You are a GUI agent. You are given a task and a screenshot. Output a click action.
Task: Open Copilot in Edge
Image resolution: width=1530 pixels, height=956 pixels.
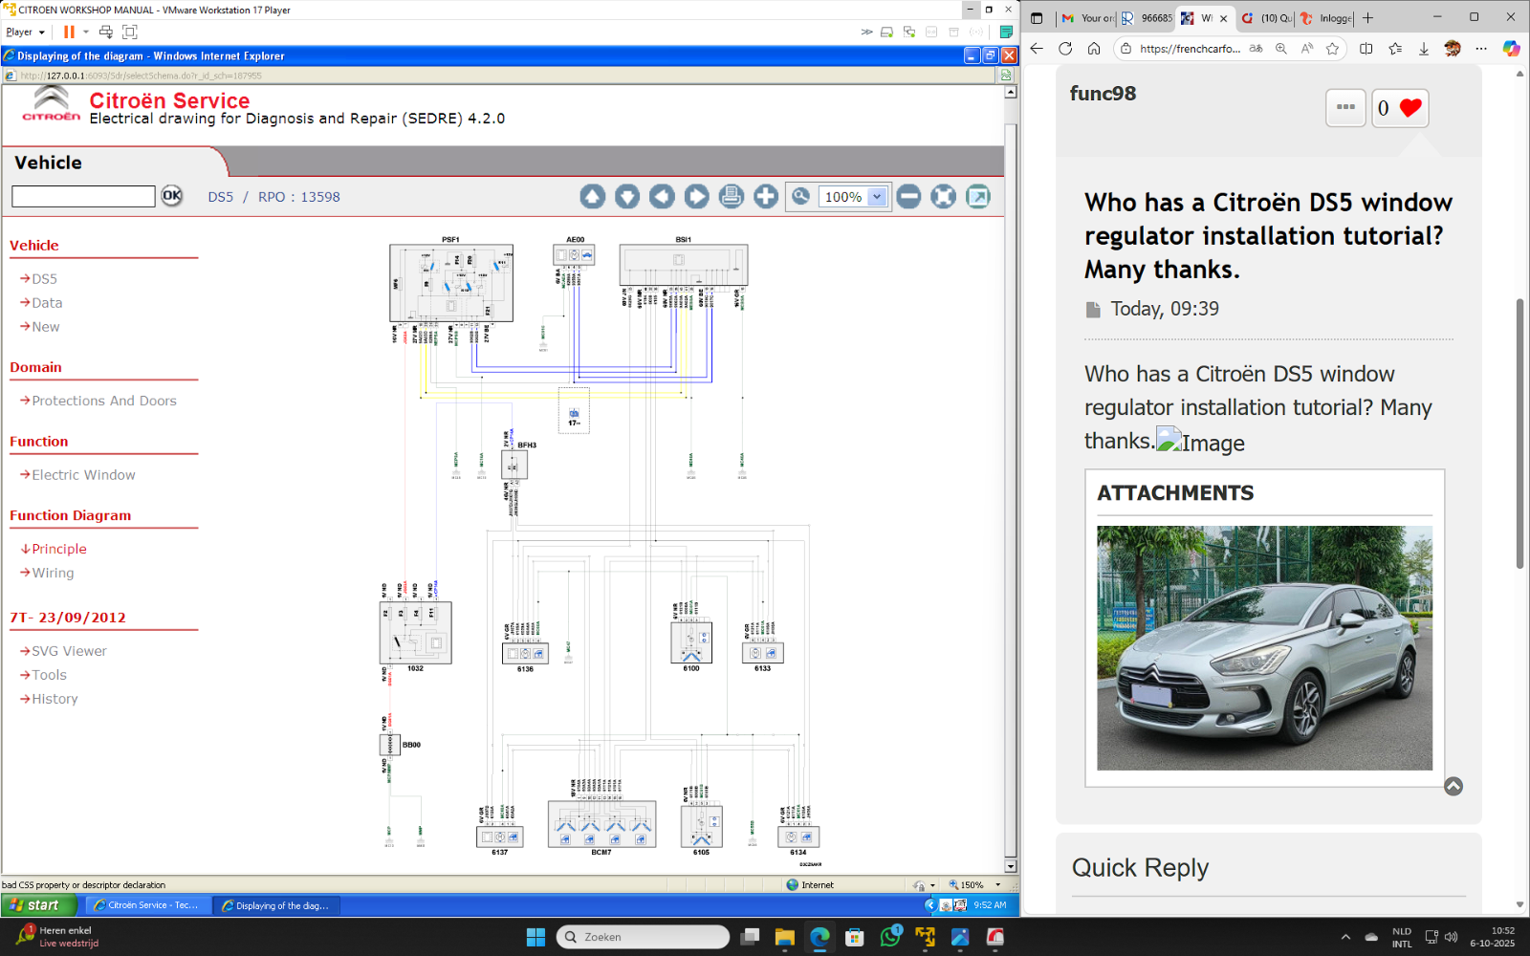point(1511,49)
